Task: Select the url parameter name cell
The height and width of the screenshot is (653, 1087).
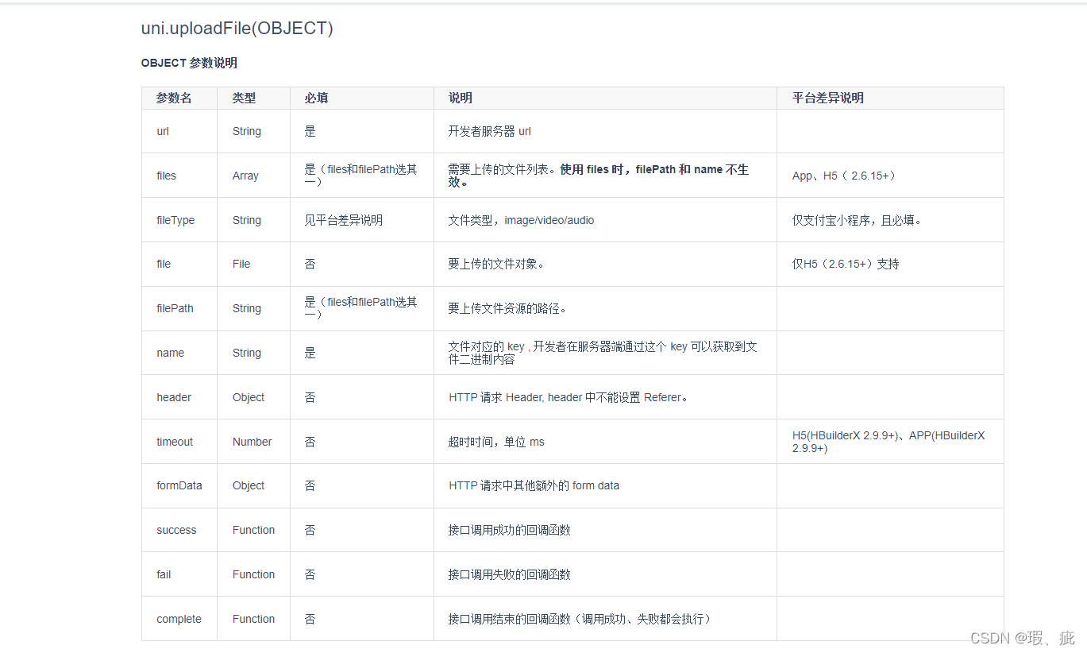Action: click(162, 131)
